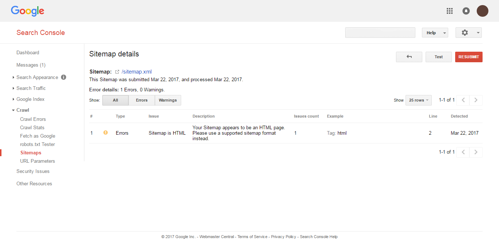Click the Search Console title
Viewport: 499px width, 241px height.
(41, 32)
